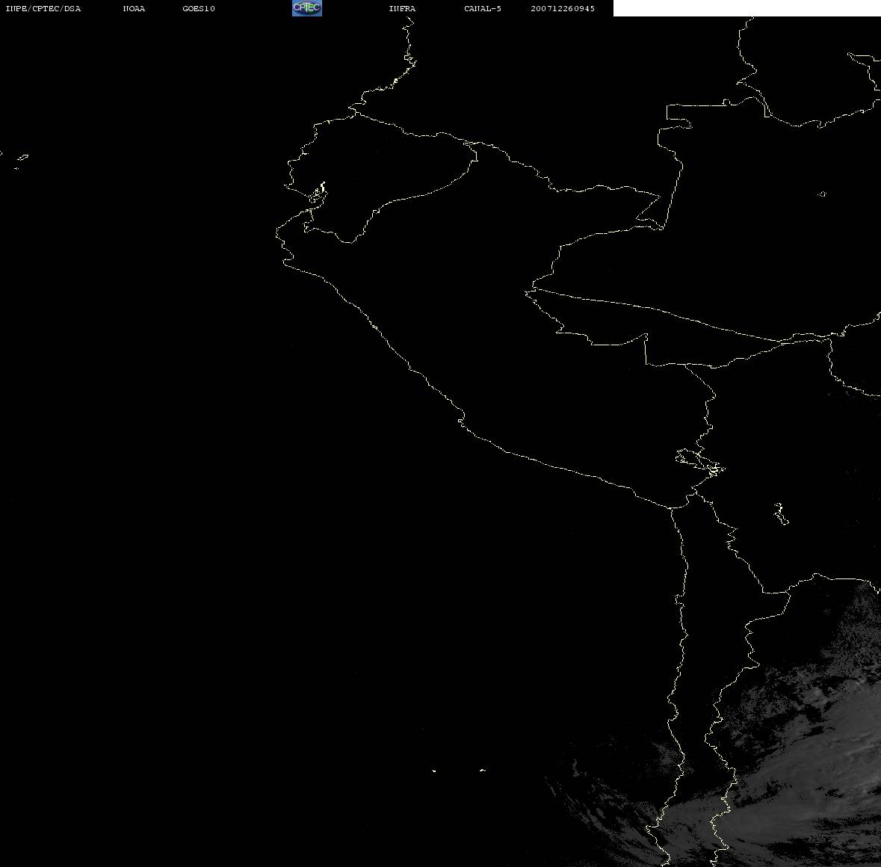Click the INPE/CPTEC/DSA header label

(x=43, y=9)
